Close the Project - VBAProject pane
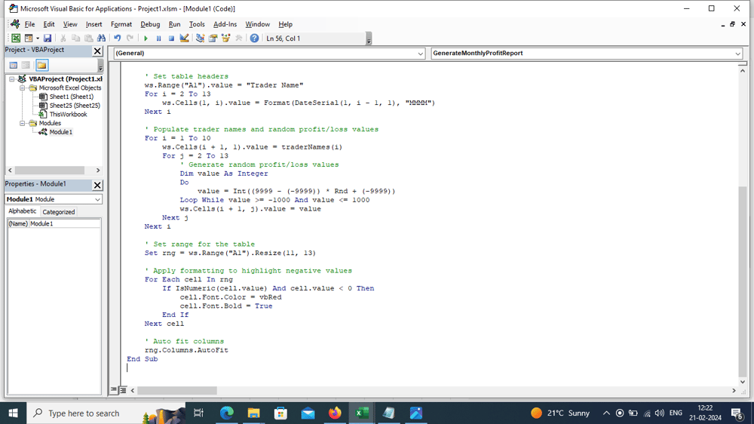Viewport: 754px width, 424px height. (97, 51)
